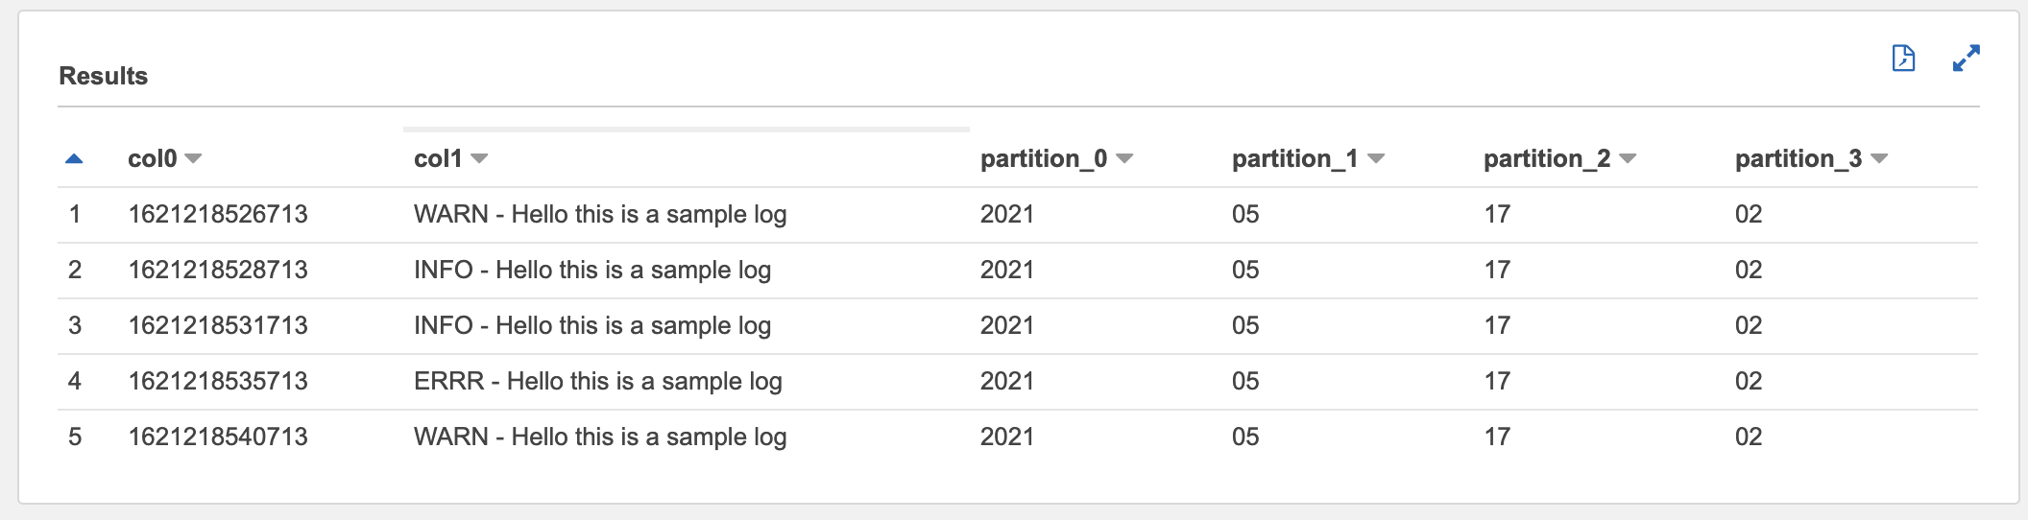Open partition_3 column dropdown arrow

coord(1879,159)
